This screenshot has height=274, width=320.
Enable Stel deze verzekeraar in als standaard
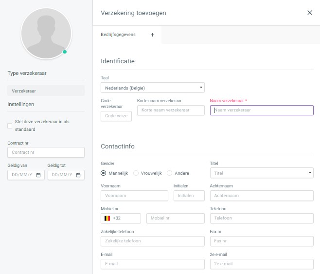point(10,126)
